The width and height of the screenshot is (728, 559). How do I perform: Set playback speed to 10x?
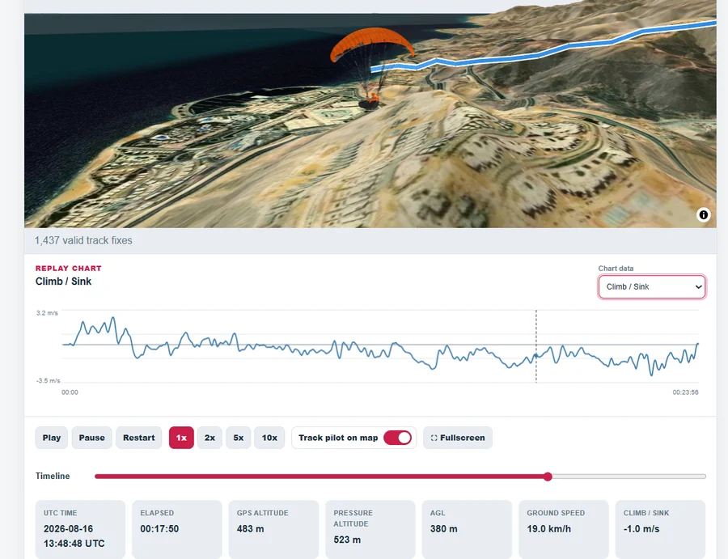(x=269, y=438)
